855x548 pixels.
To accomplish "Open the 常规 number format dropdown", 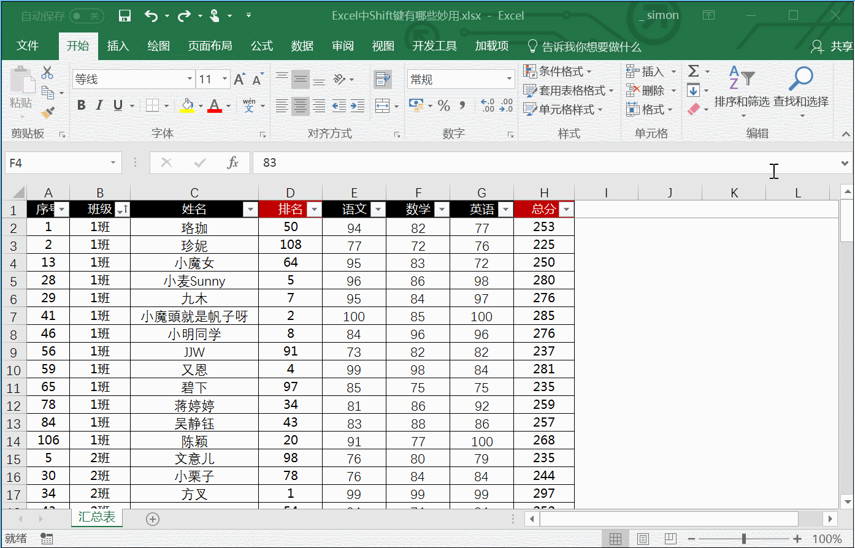I will (509, 79).
